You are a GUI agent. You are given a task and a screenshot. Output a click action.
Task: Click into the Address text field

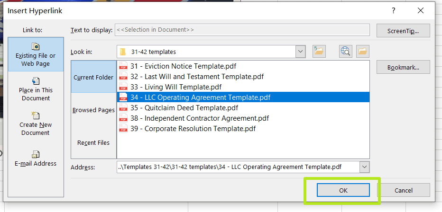(238, 167)
